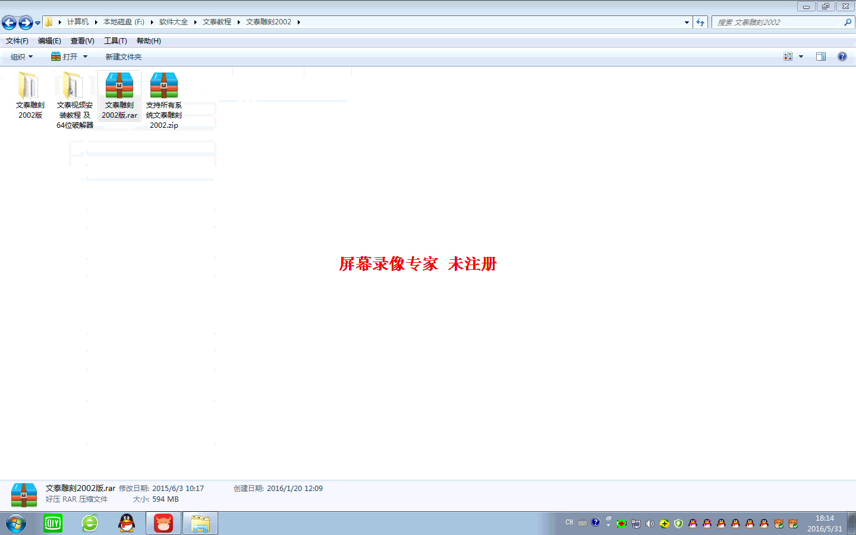856x535 pixels.
Task: Click 文泰教程 in the address breadcrumb
Action: 216,22
